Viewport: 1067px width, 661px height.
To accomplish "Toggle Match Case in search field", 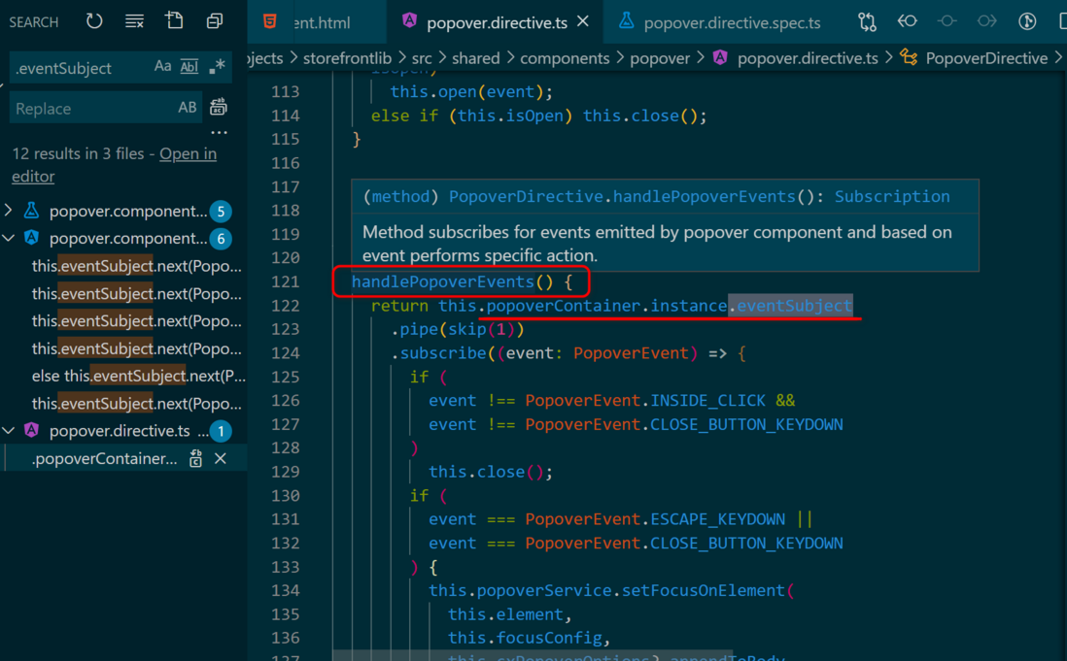I will coord(162,67).
